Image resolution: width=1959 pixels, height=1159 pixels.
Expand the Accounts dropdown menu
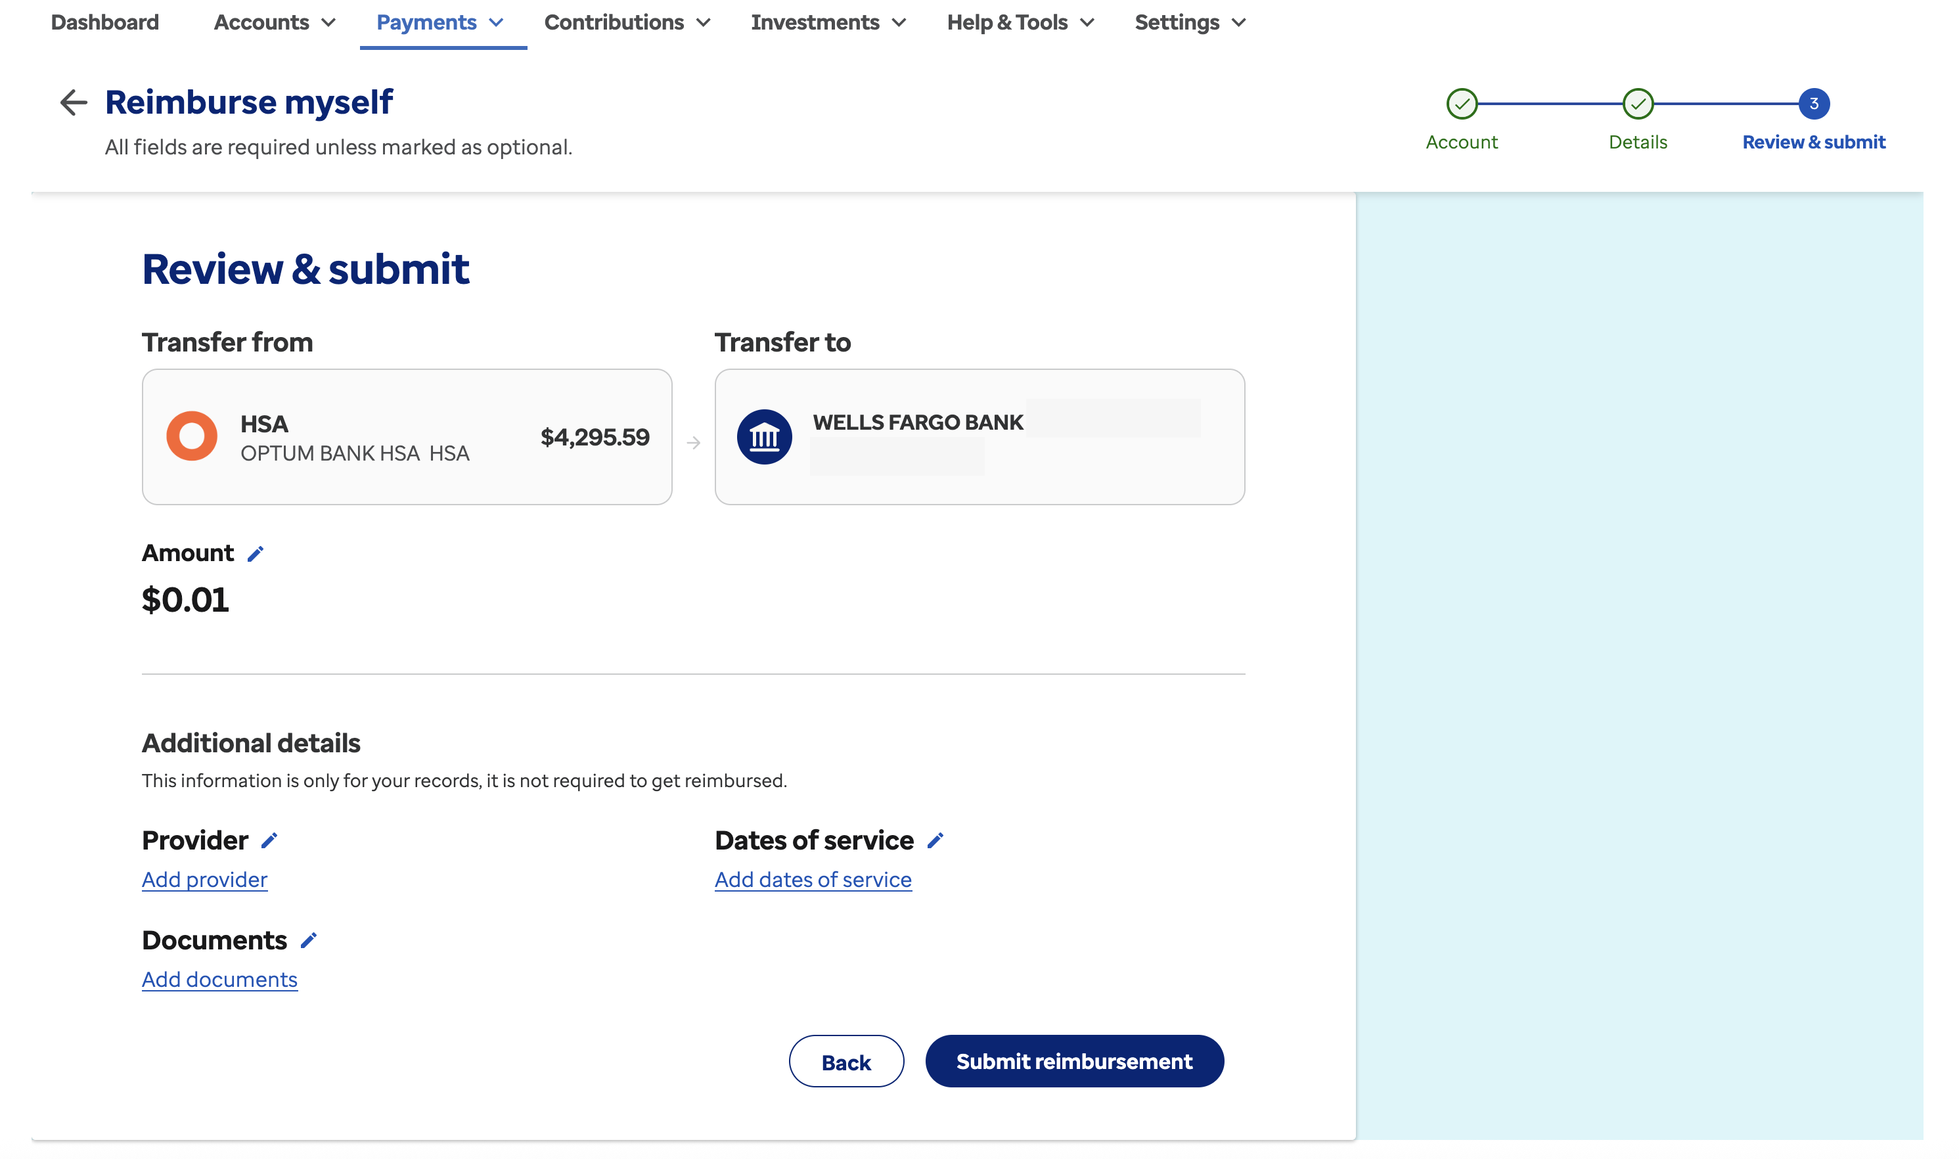(x=274, y=22)
